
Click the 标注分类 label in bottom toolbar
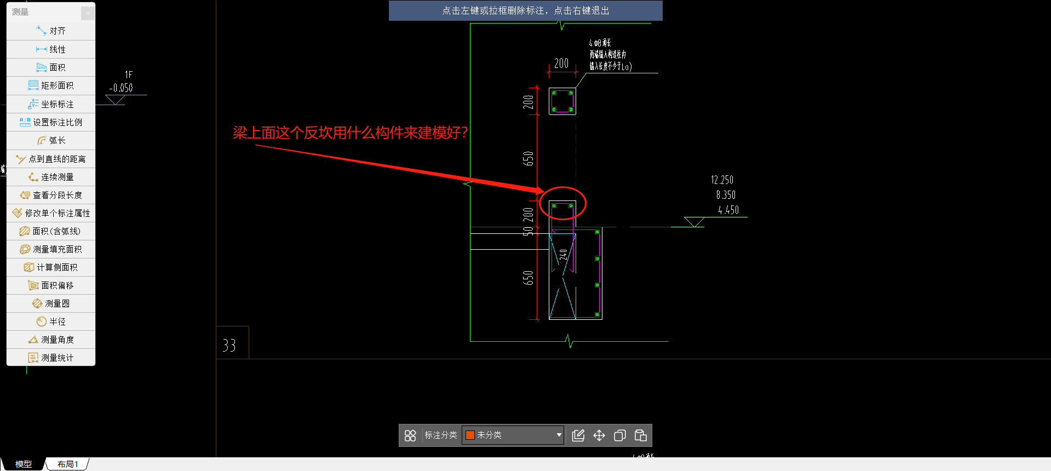441,435
